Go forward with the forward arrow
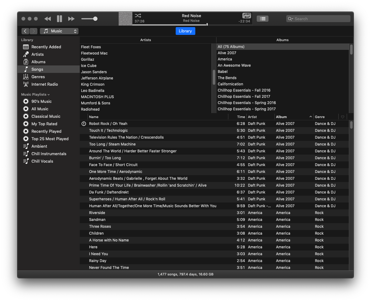 click(34, 31)
